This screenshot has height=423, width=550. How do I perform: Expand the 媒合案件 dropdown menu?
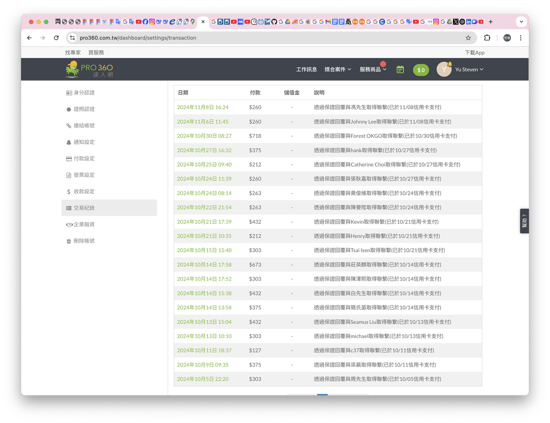click(x=338, y=70)
